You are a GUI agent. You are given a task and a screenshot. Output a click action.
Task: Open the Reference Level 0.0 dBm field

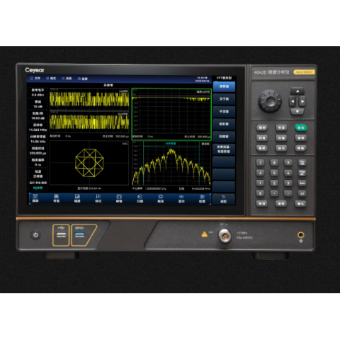(x=38, y=93)
